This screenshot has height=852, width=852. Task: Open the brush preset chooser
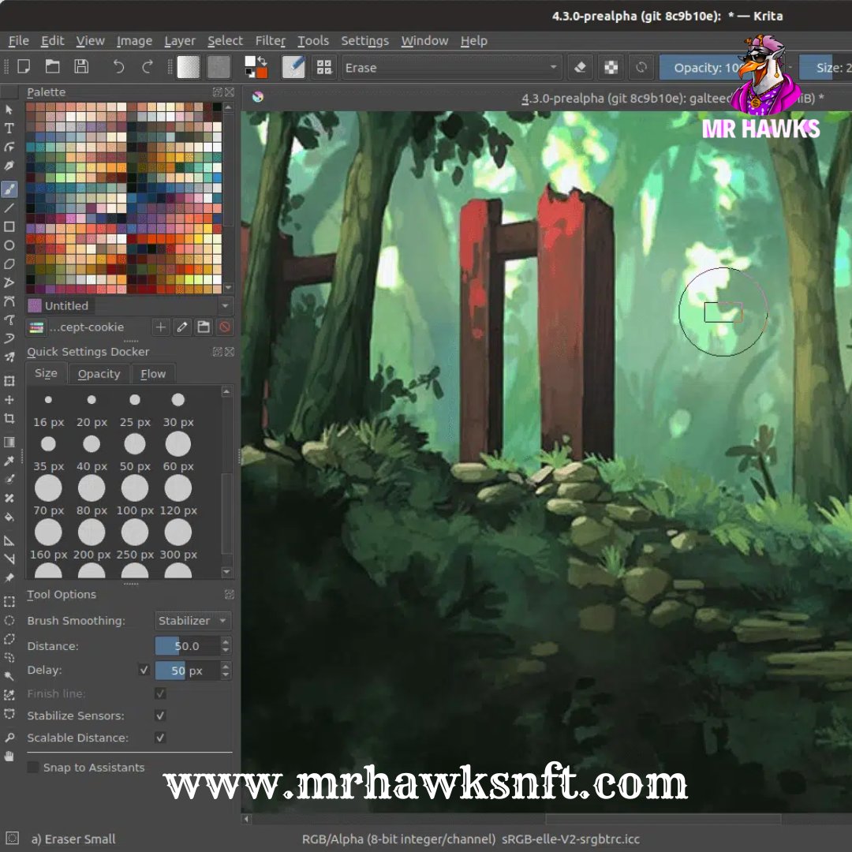coord(293,67)
